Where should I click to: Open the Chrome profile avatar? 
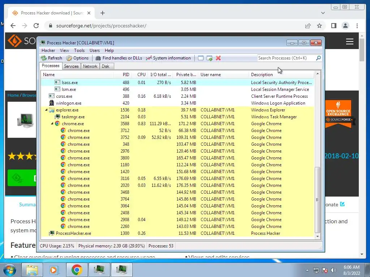(345, 26)
